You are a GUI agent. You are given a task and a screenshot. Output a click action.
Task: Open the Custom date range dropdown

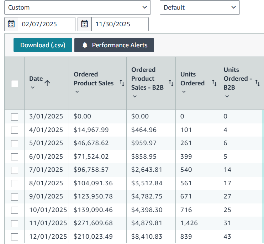tap(78, 7)
